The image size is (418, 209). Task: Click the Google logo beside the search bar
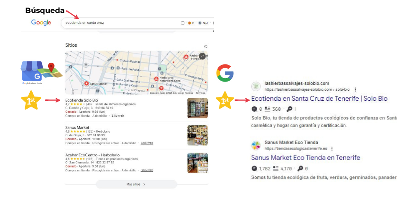pos(41,23)
